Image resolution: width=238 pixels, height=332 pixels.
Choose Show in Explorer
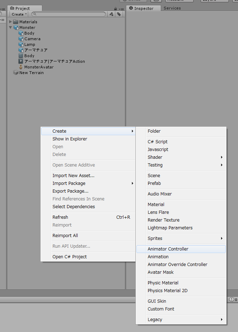tap(88, 139)
